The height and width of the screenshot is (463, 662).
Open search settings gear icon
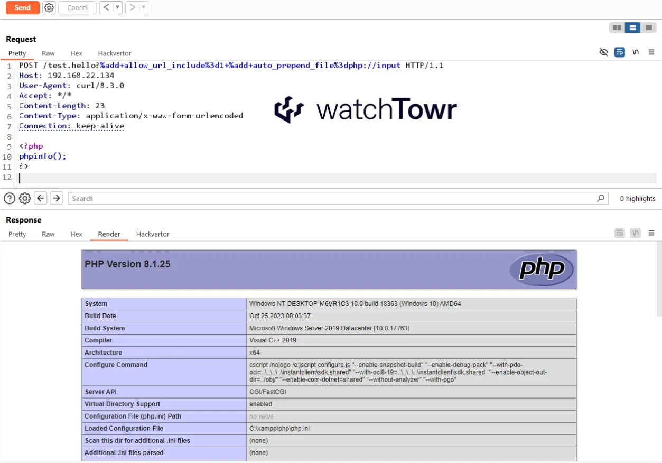point(25,198)
